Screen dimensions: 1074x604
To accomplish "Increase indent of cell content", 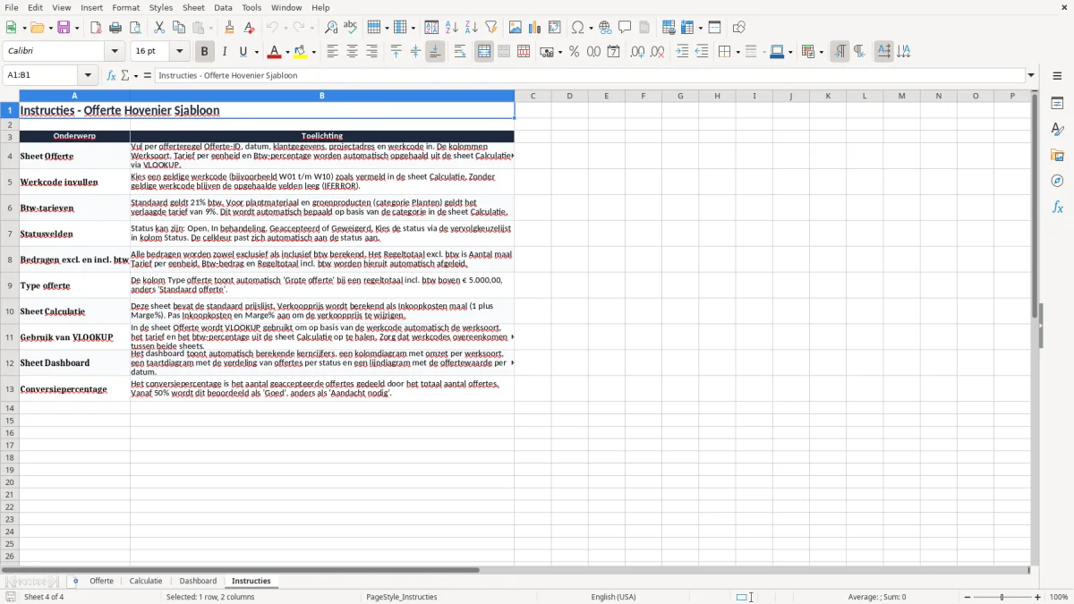I will pos(682,52).
